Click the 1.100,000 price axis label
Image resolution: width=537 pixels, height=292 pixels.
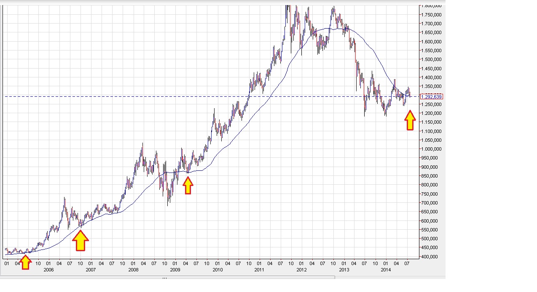coord(431,131)
